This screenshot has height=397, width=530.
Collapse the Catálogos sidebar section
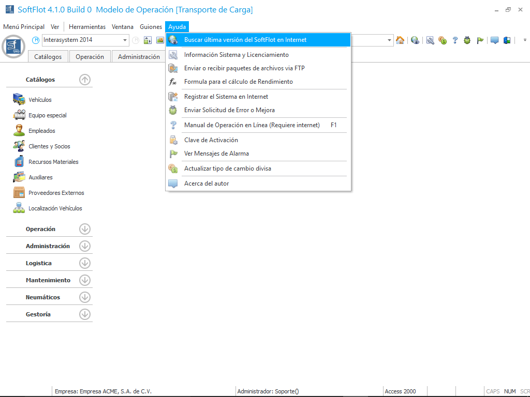coord(85,80)
